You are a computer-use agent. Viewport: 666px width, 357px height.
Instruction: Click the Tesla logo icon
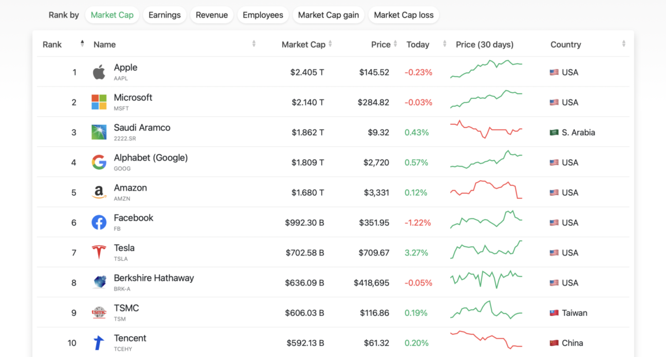click(x=99, y=252)
